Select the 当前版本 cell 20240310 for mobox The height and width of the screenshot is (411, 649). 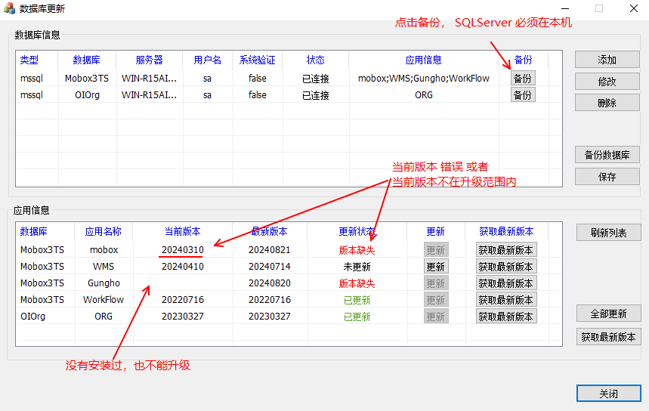(x=182, y=250)
